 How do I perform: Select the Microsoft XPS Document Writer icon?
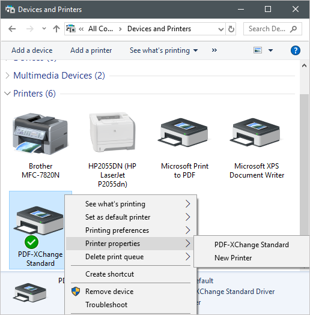257,132
